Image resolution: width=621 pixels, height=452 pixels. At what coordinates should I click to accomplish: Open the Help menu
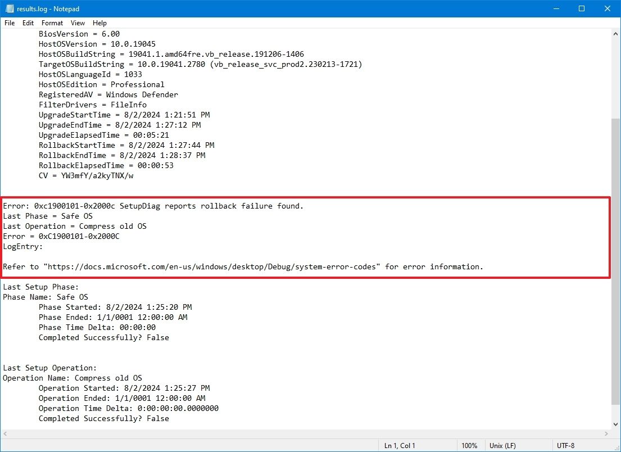[99, 23]
